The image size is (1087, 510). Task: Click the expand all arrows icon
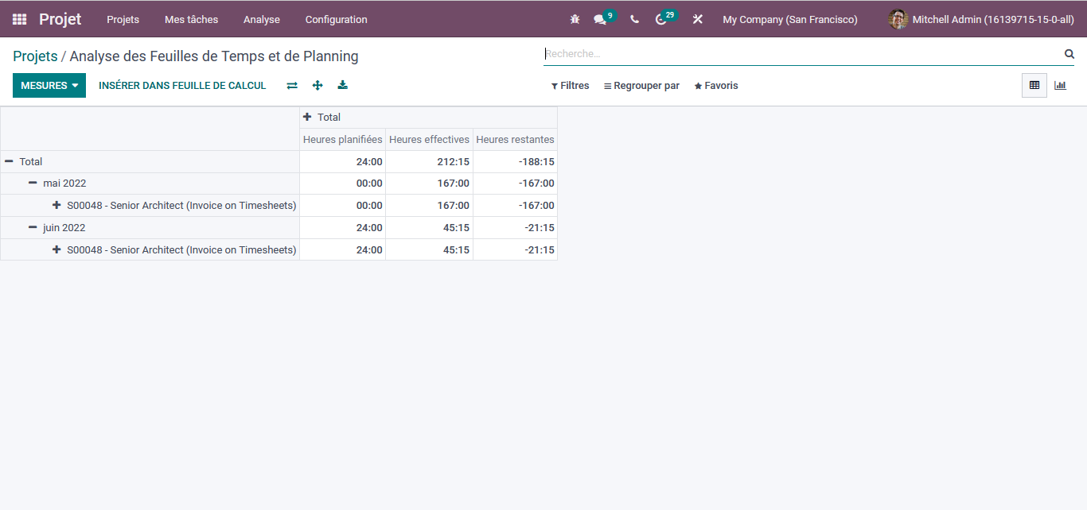[x=318, y=85]
